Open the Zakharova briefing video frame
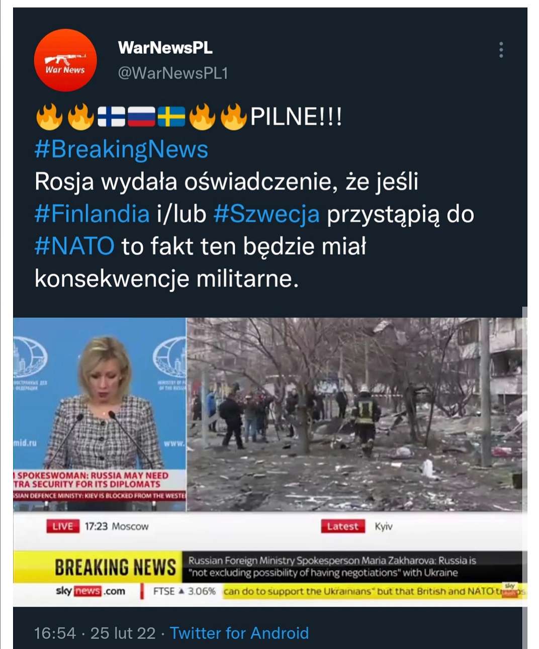The height and width of the screenshot is (649, 539). [100, 414]
